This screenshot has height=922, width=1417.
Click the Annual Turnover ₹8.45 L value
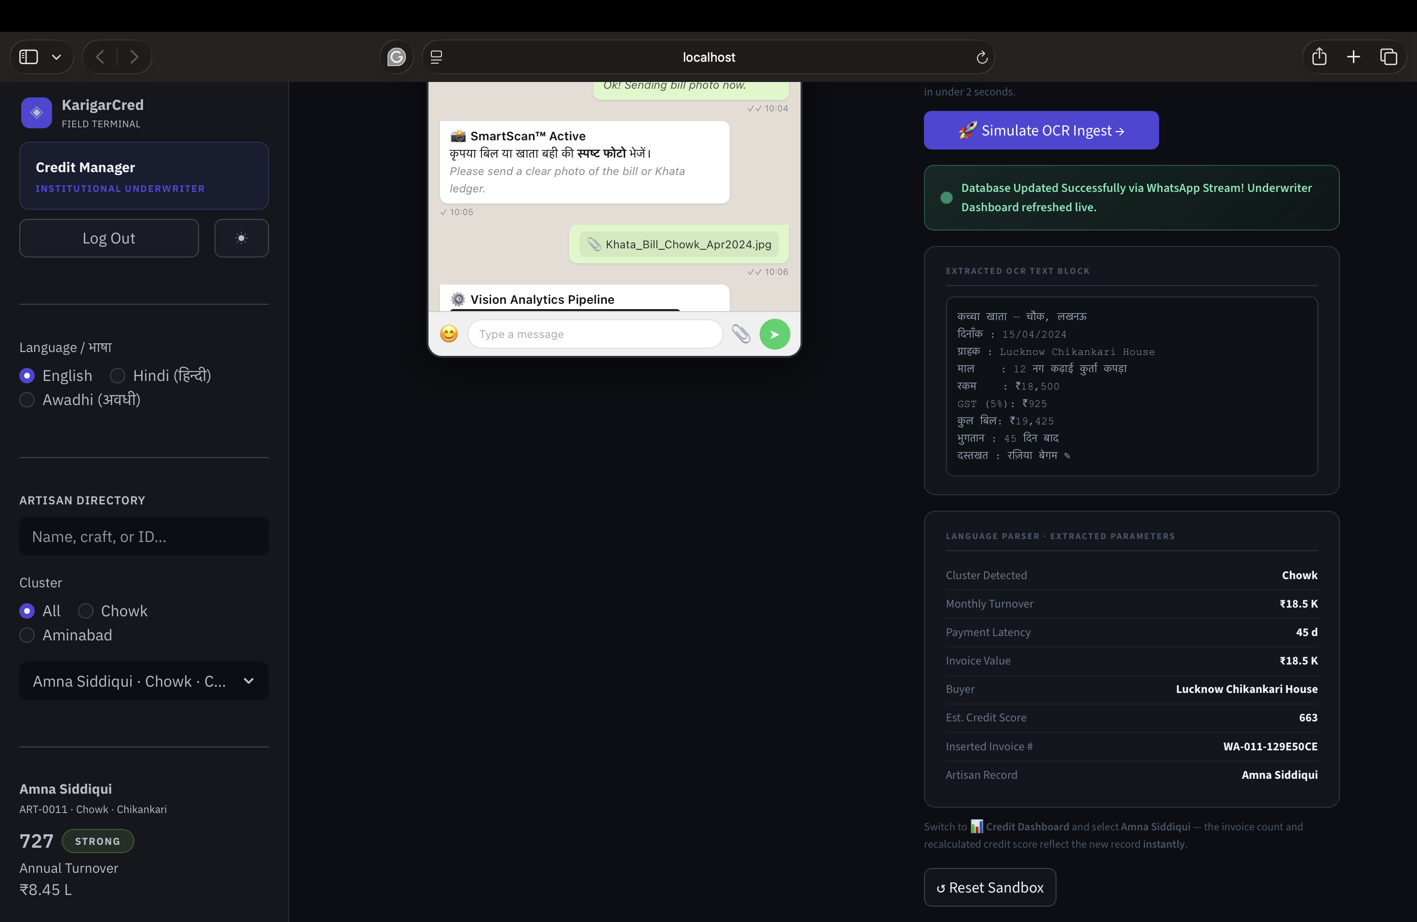[x=45, y=889]
